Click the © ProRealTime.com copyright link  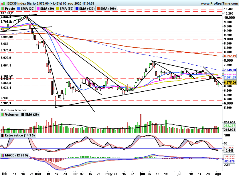click(x=14, y=110)
